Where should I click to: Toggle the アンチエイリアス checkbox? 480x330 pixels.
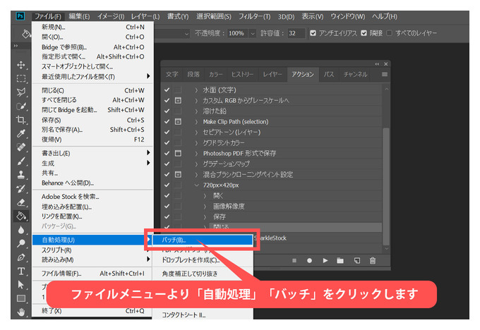[313, 33]
